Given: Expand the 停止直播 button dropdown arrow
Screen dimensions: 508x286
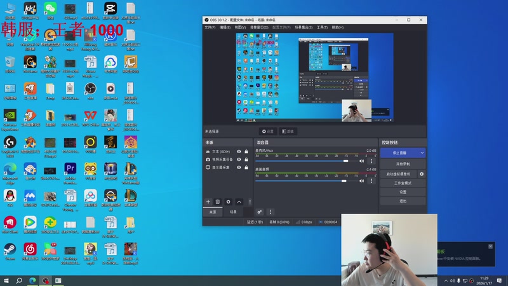Looking at the screenshot, I should point(422,153).
